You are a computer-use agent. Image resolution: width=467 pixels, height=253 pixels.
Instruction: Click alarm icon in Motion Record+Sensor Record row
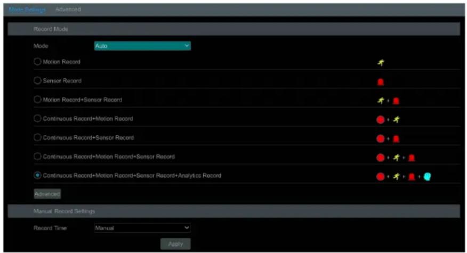point(396,101)
